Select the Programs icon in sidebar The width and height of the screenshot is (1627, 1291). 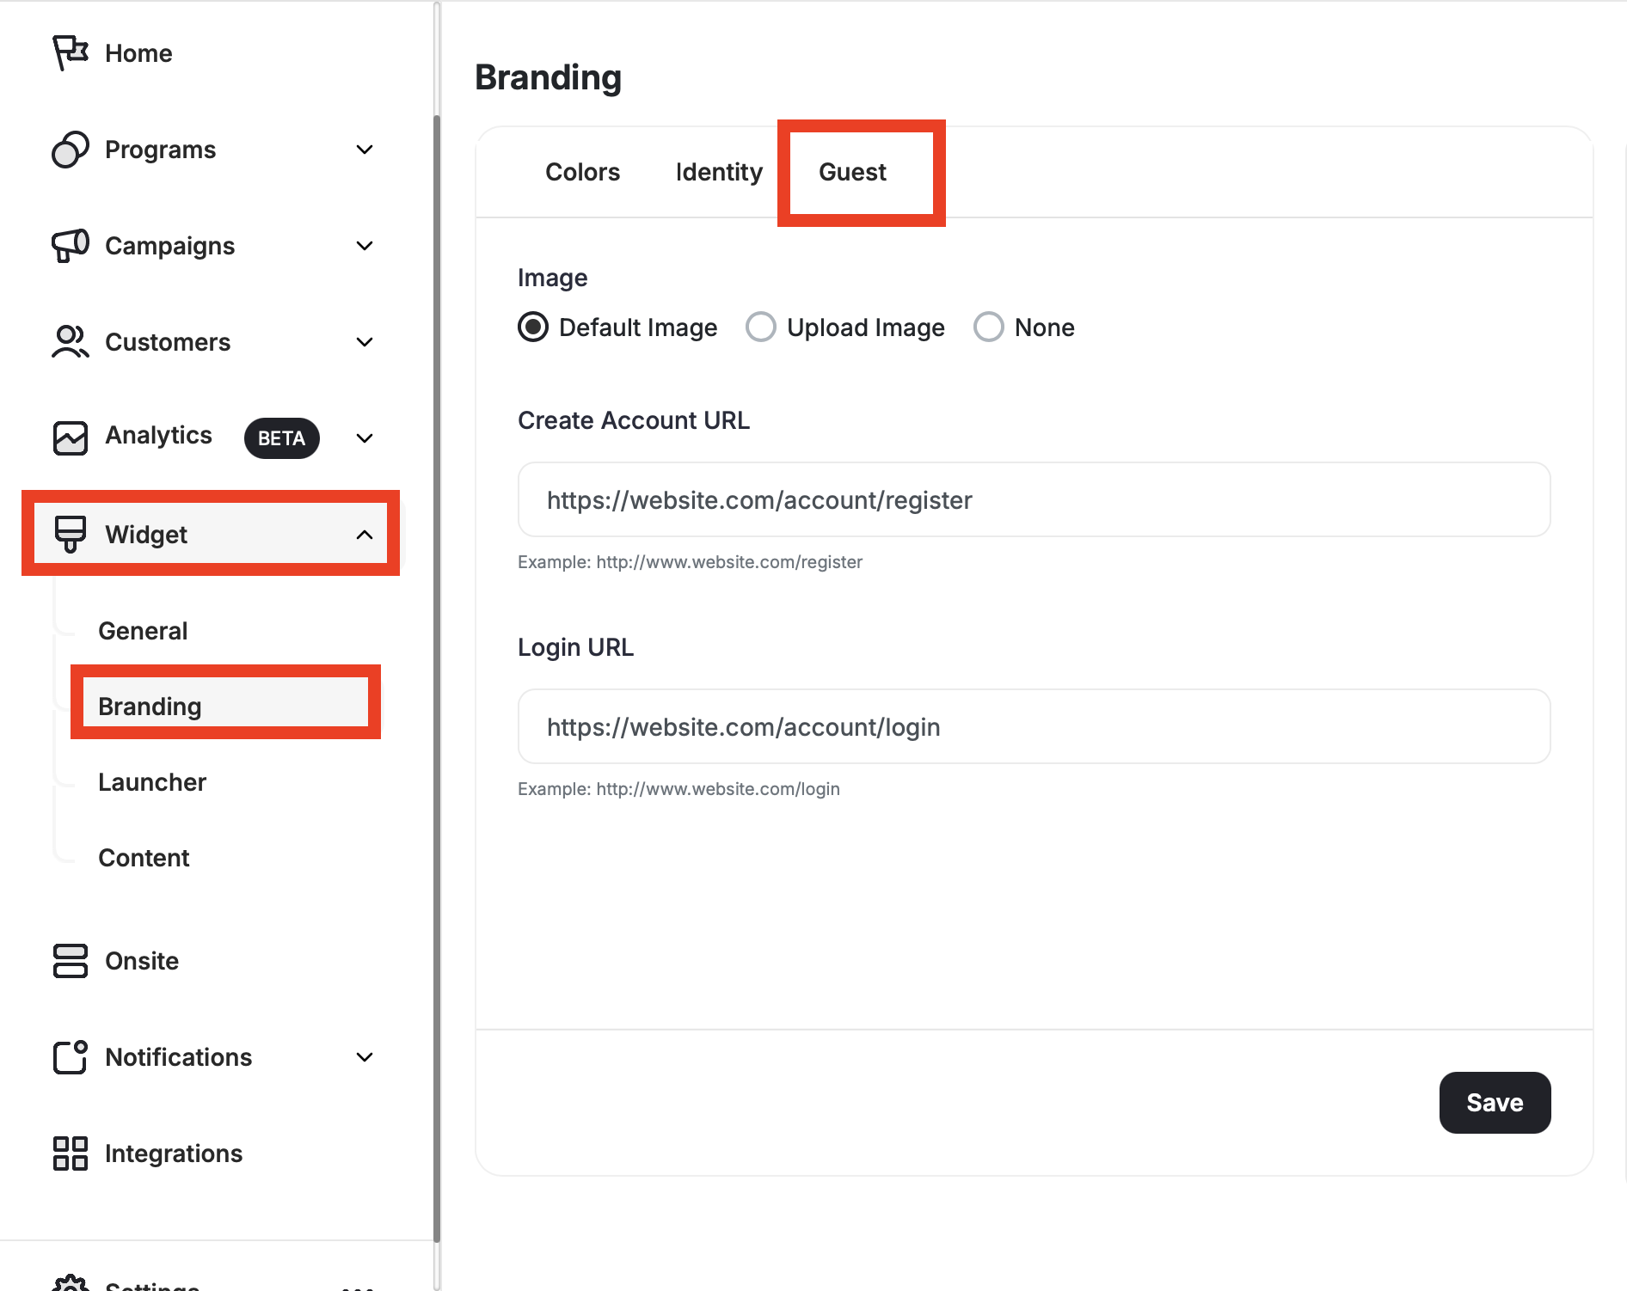click(70, 149)
